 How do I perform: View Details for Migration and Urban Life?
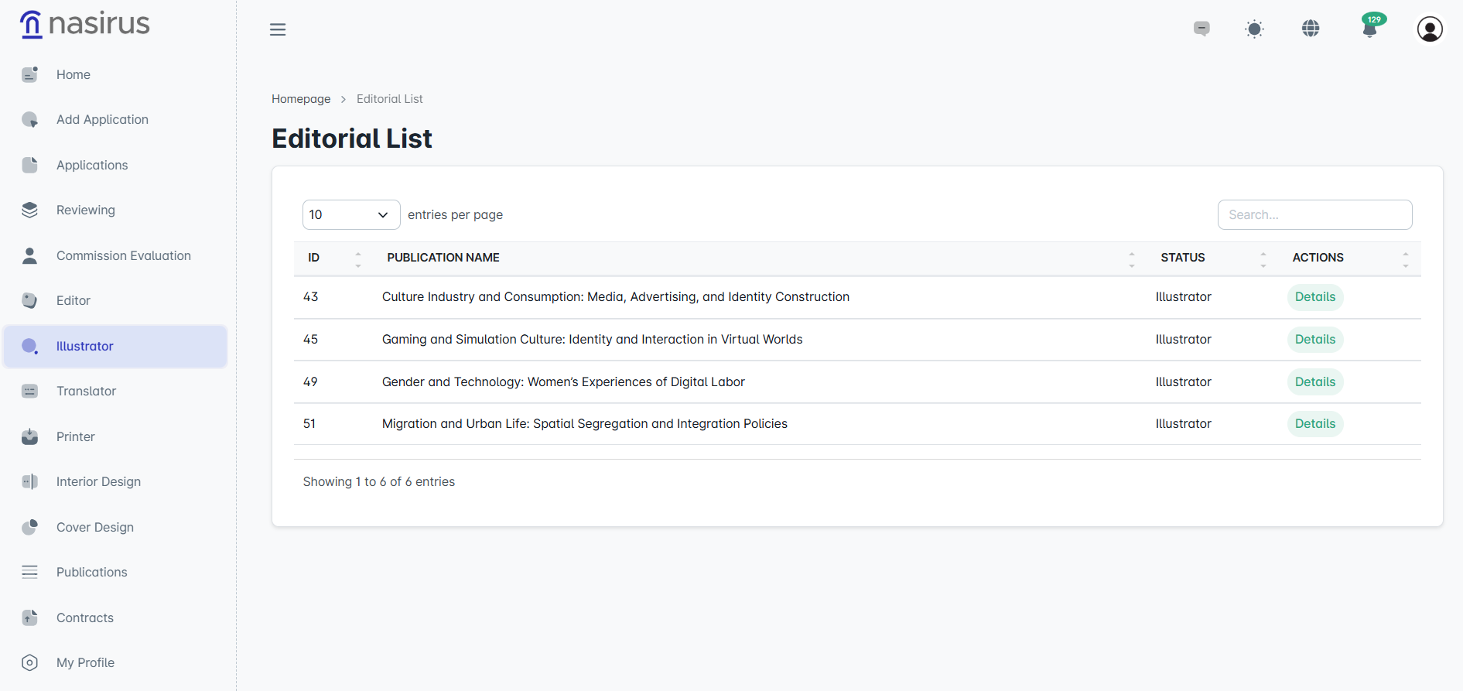pyautogui.click(x=1314, y=424)
